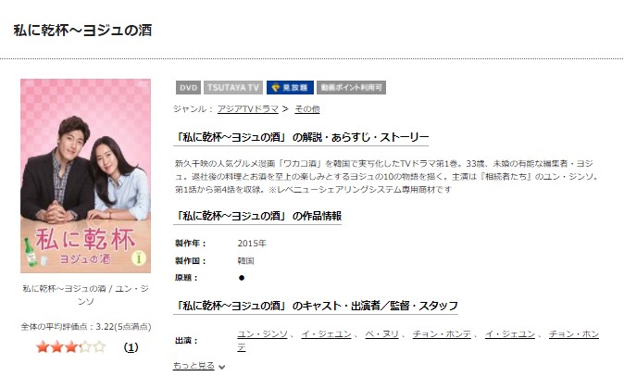The height and width of the screenshot is (389, 624).
Task: Open the review count (1) link
Action: [131, 347]
